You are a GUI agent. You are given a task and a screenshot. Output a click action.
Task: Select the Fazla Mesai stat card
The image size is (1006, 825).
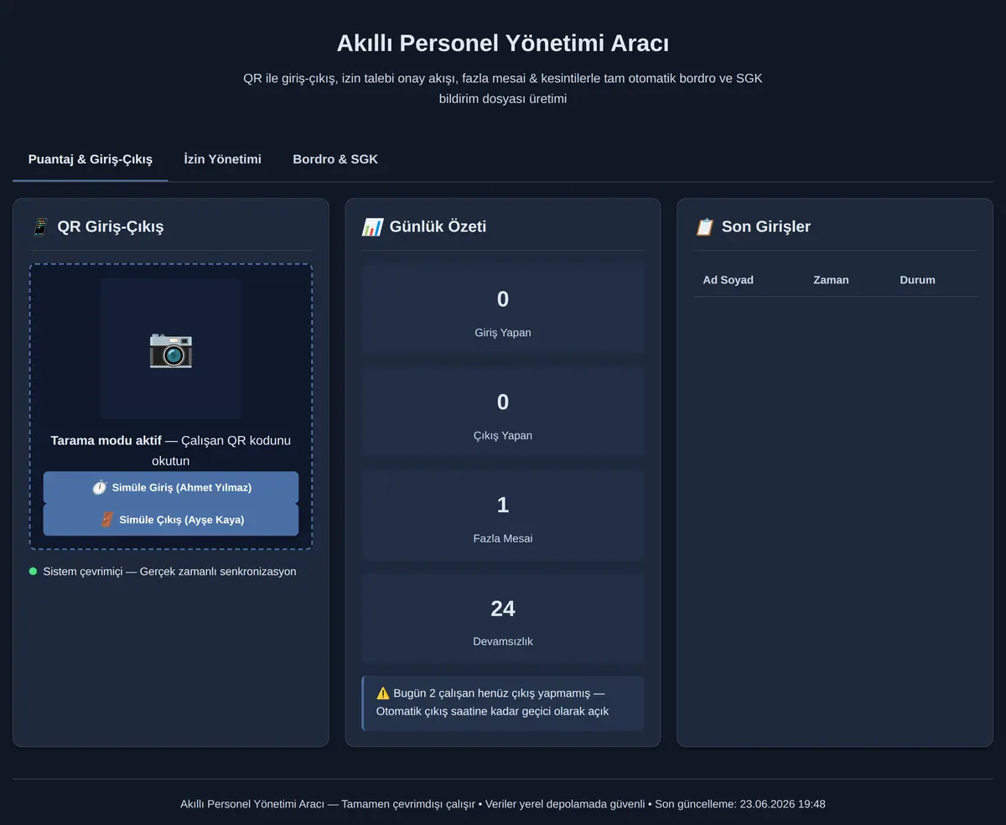[503, 514]
